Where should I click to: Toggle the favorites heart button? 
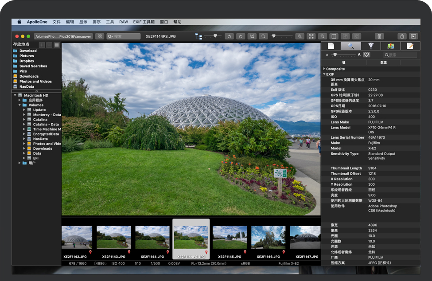tap(366, 55)
